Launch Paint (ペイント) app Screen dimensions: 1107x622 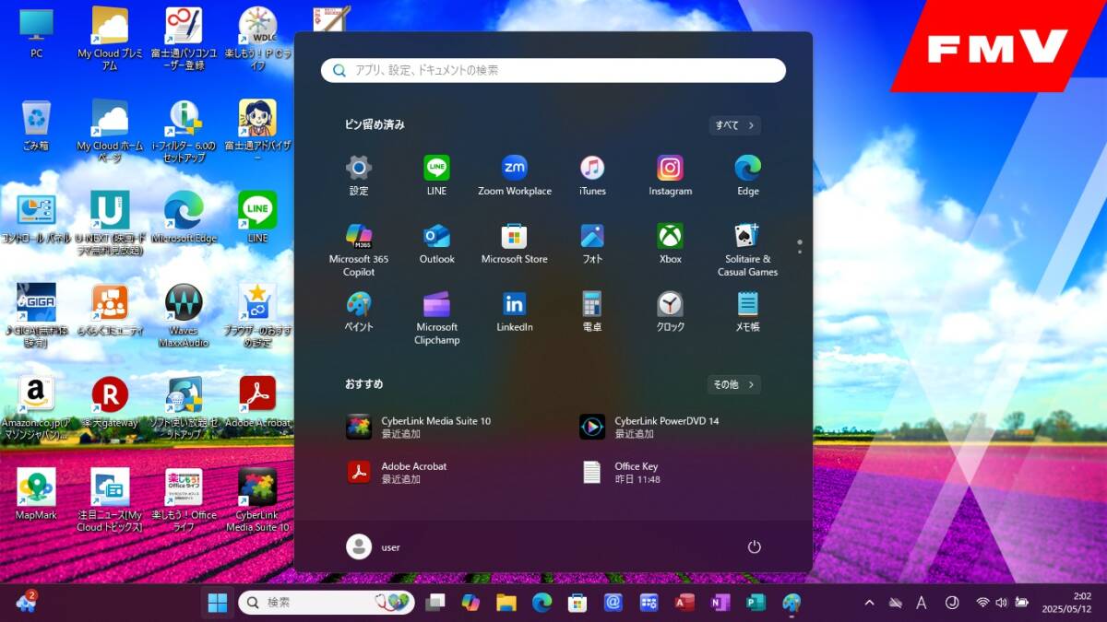coord(359,311)
